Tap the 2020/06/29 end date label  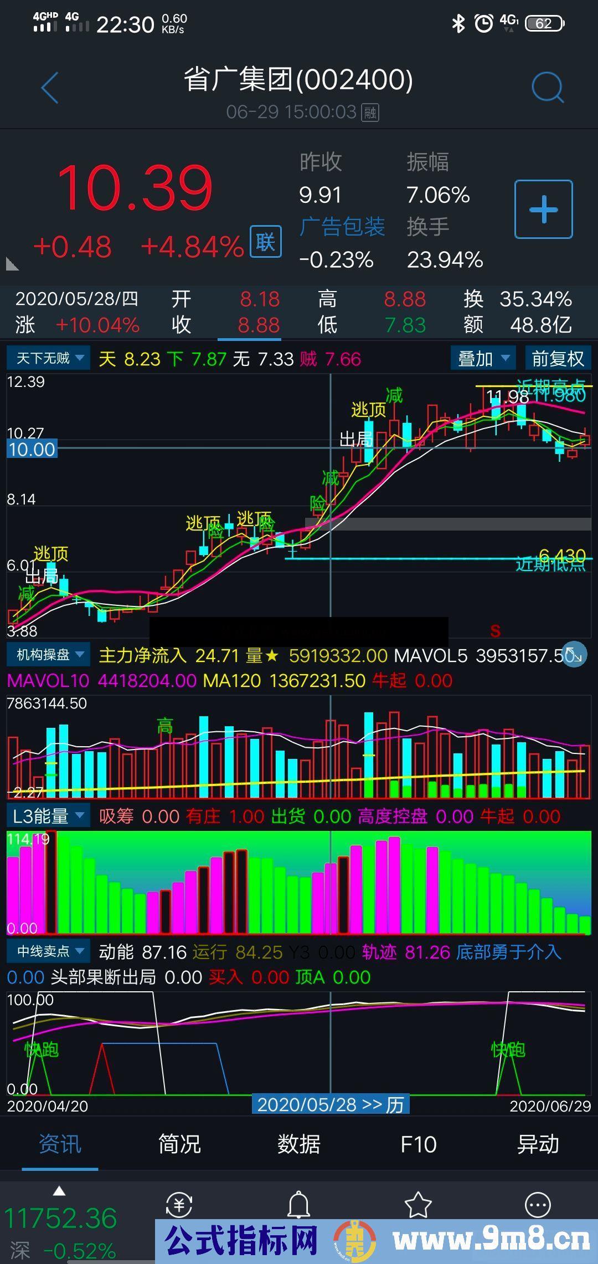coord(550,1106)
